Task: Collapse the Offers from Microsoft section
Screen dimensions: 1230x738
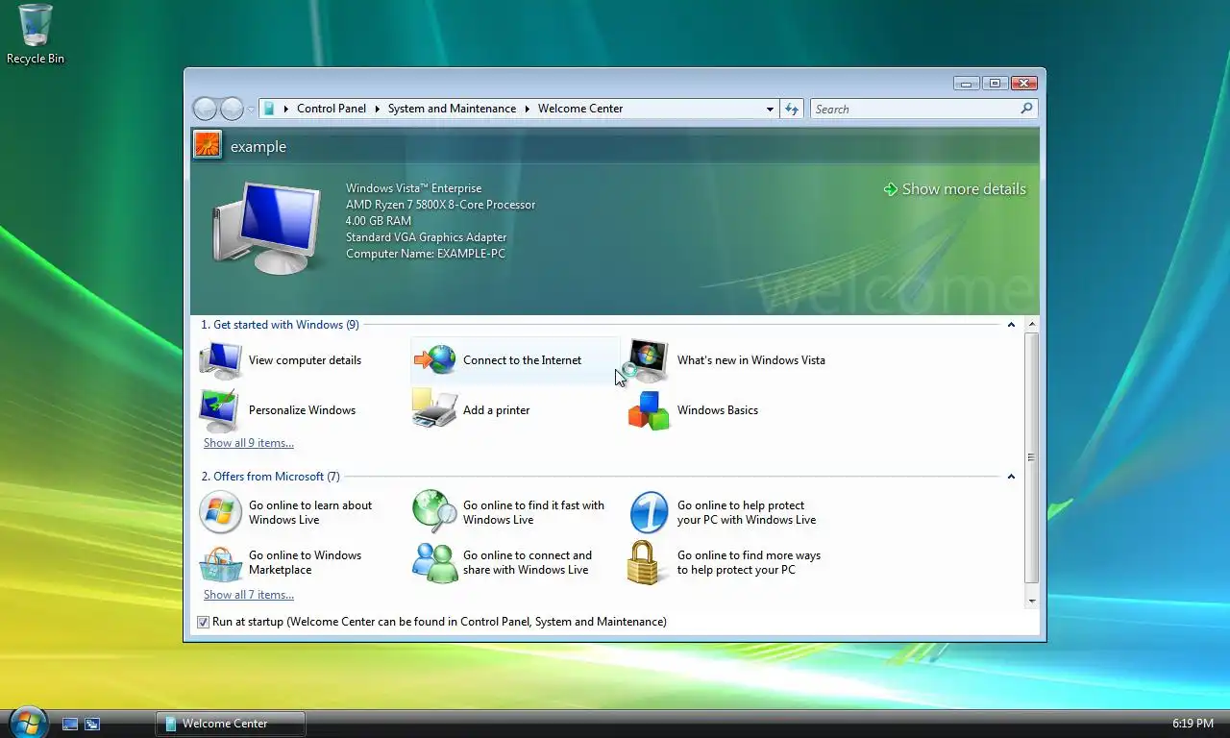Action: (x=1011, y=477)
